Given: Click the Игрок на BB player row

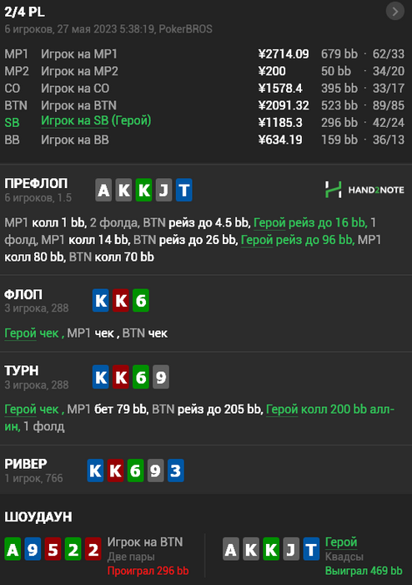Looking at the screenshot, I should 204,140.
